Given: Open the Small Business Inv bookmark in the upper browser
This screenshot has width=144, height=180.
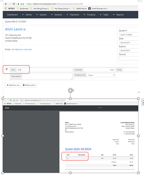Looking at the screenshot, I should (x=98, y=9).
